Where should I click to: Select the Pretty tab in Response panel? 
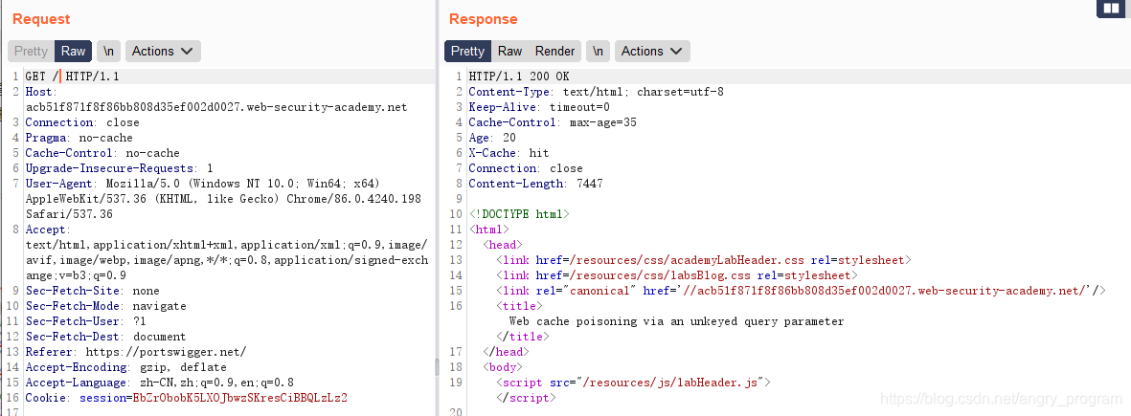coord(467,51)
